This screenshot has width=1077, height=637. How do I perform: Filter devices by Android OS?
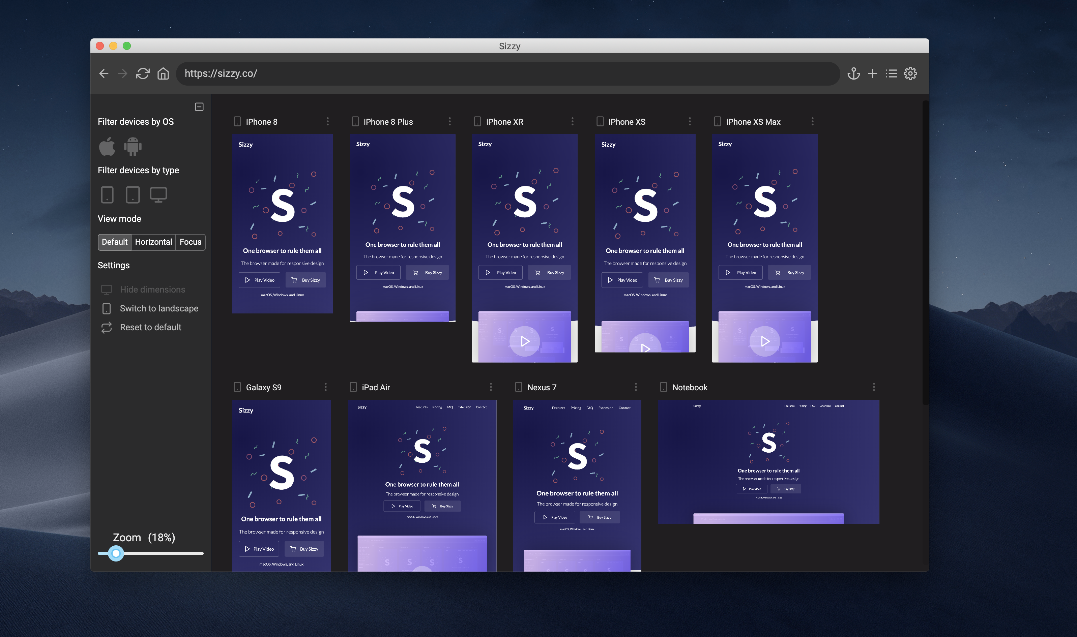tap(133, 146)
